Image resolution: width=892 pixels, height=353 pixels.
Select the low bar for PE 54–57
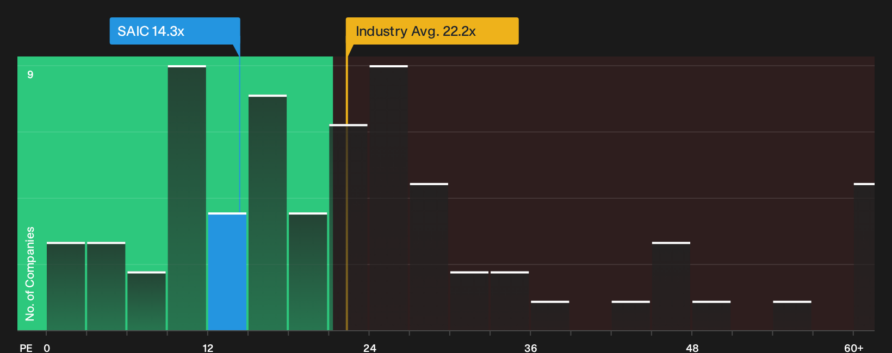click(792, 316)
